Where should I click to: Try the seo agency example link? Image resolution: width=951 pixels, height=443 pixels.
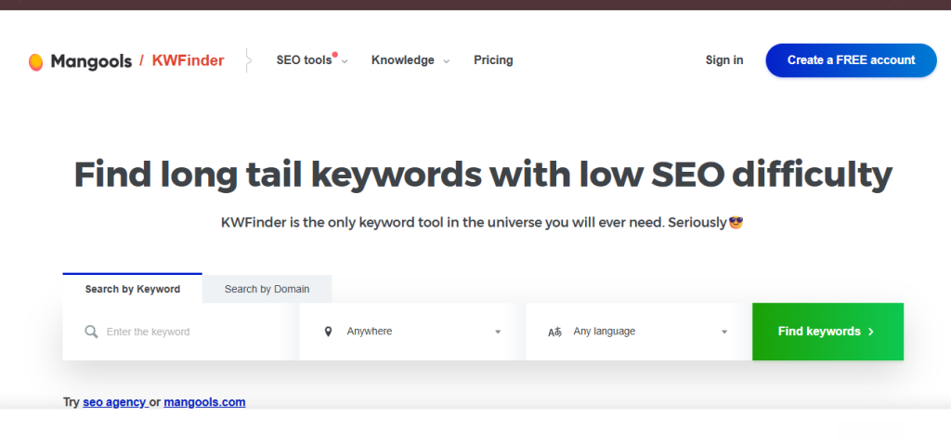point(114,402)
